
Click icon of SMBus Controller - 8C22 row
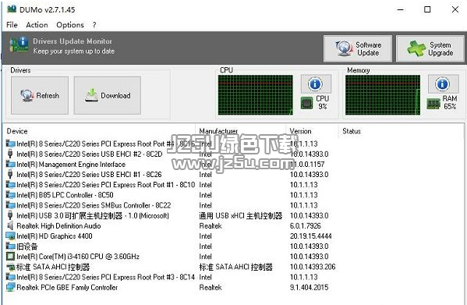10,205
